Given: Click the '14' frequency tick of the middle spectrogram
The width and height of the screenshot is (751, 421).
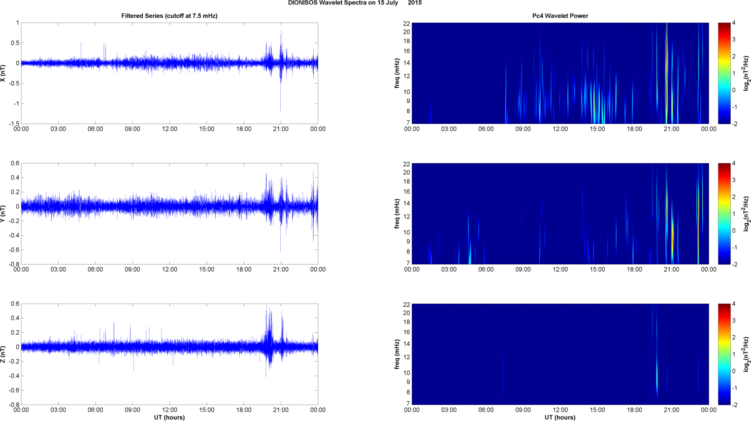Looking at the screenshot, I should tap(407, 204).
